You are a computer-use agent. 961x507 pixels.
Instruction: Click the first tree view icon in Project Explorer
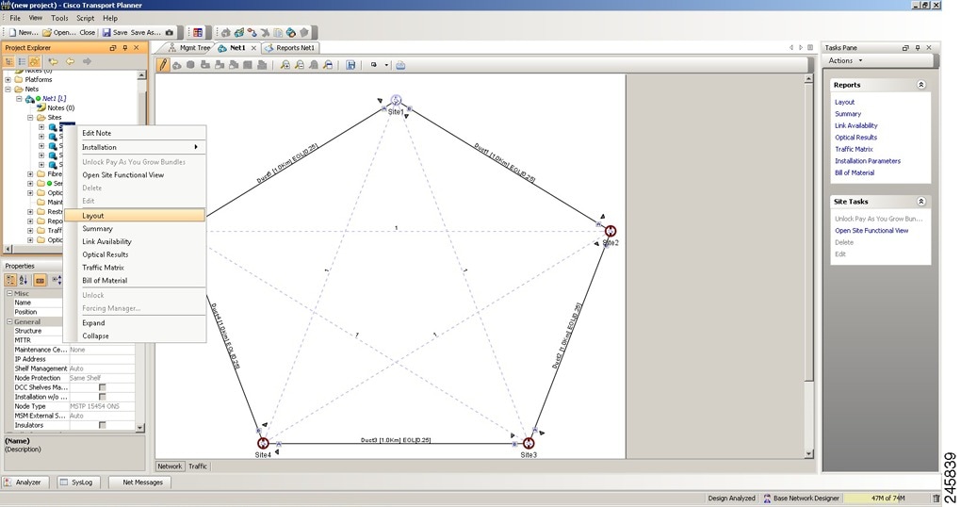(x=9, y=61)
